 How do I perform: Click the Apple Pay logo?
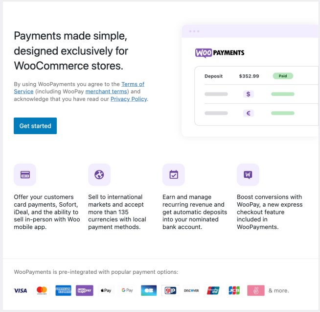coord(106,290)
